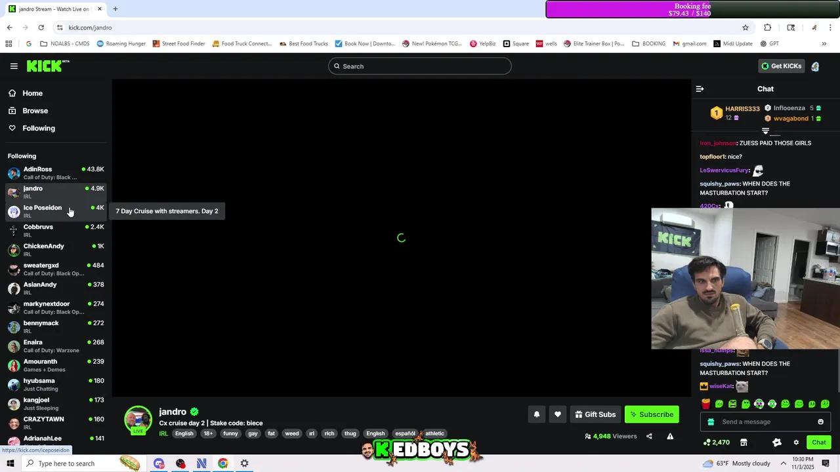Click the teal gift icon in chat input
The width and height of the screenshot is (840, 472).
point(711,422)
